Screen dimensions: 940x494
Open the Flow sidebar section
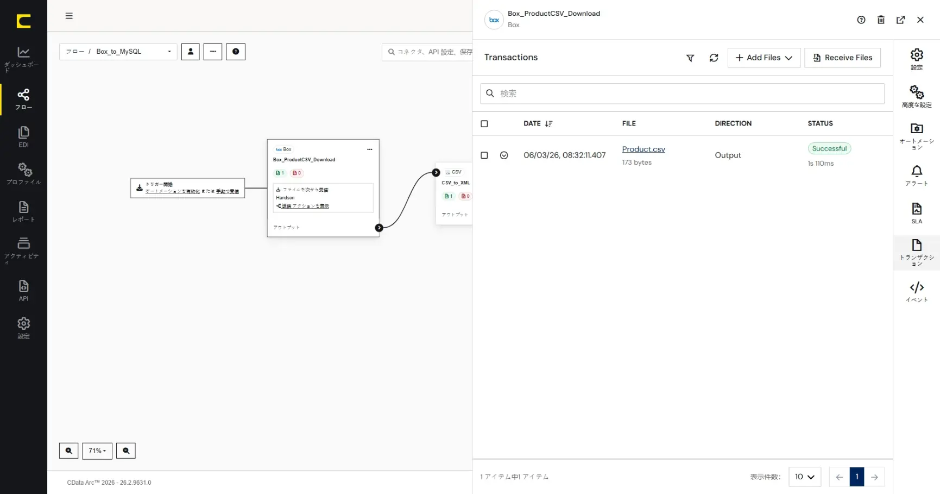tap(23, 99)
